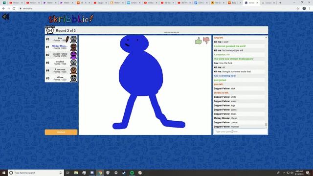Give the drawing a thumbs down
Image resolution: width=313 pixels, height=176 pixels.
(x=206, y=40)
